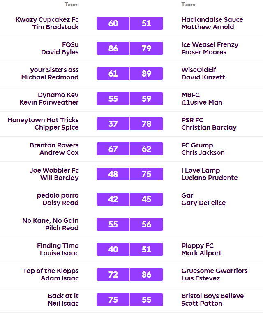Open the 86–79 FOSu match score

click(129, 49)
